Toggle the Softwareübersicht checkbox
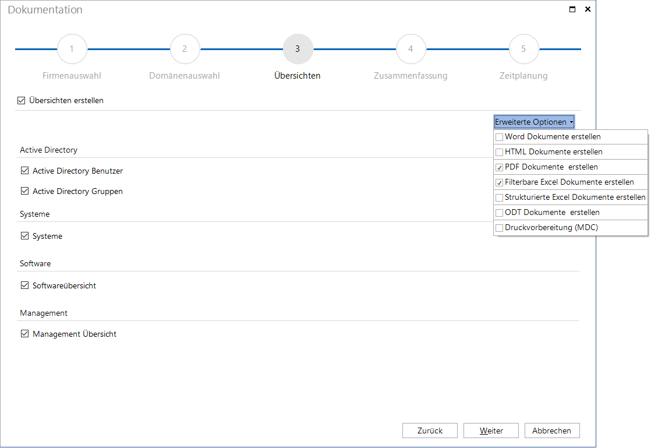 pos(24,285)
